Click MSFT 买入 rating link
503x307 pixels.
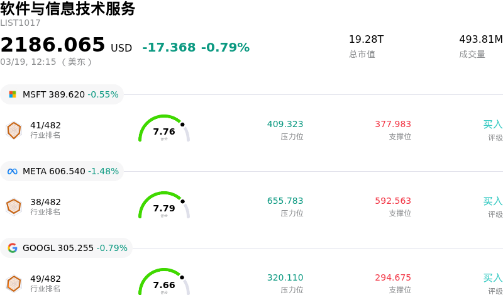492,125
